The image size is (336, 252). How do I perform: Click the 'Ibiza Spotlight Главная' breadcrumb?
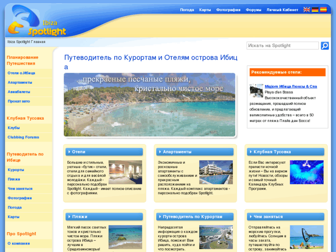[26, 42]
